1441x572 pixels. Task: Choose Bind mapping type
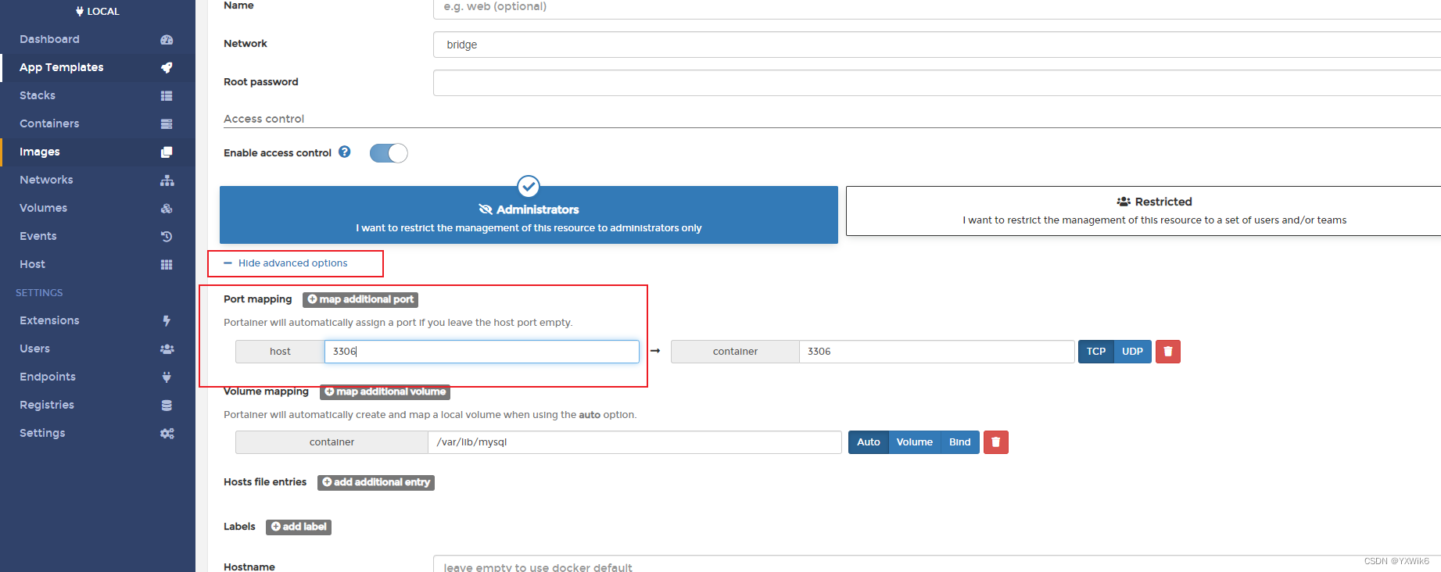tap(960, 442)
